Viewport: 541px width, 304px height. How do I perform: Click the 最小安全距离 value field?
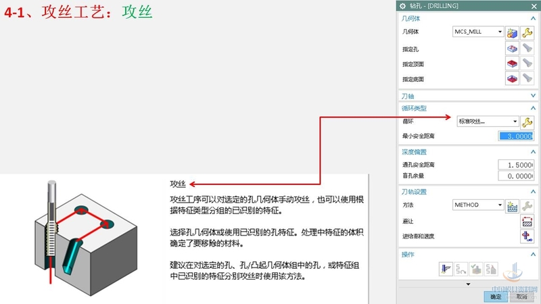pos(516,136)
